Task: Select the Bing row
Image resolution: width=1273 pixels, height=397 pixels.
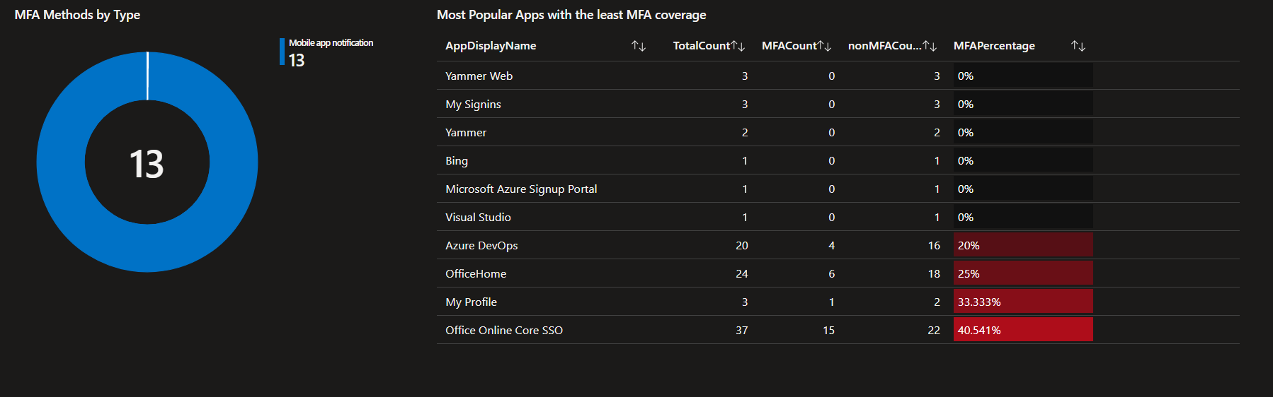Action: point(838,160)
